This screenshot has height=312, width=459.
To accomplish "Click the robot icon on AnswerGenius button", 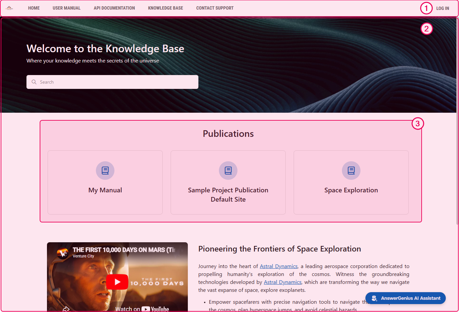I will [374, 298].
